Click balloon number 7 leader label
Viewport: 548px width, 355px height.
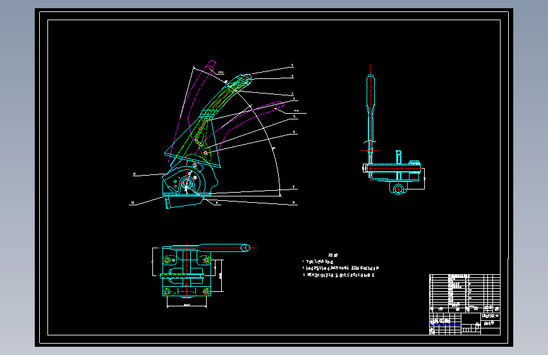[x=293, y=187]
